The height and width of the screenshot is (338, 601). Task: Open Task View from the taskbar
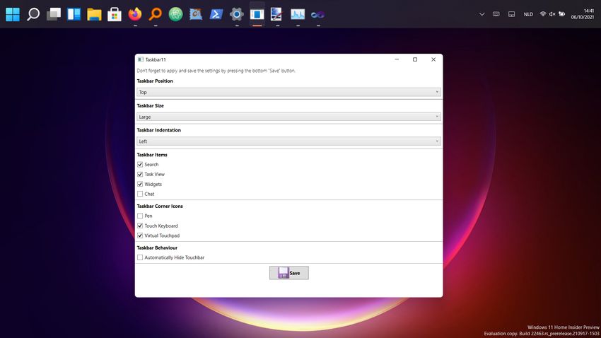click(x=54, y=14)
